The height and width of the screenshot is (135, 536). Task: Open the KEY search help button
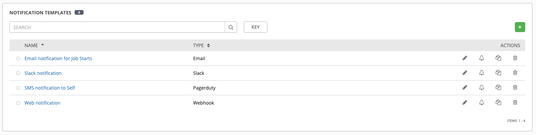coord(256,27)
